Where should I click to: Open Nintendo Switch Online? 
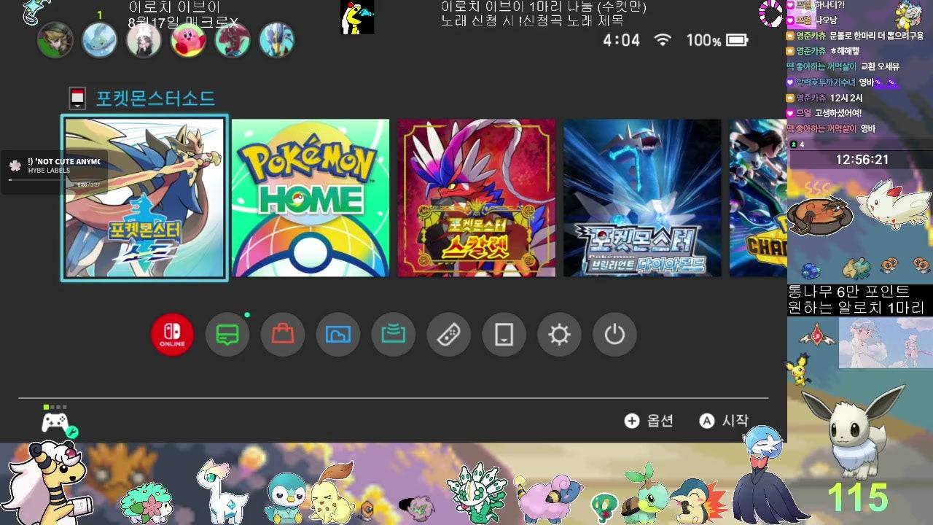point(173,335)
